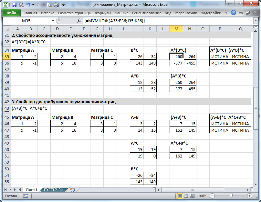Click the vertical scrollbar thumb
261x202 pixels.
[x=256, y=108]
